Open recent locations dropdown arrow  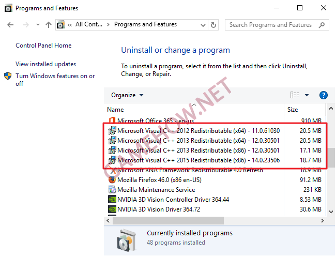38,25
